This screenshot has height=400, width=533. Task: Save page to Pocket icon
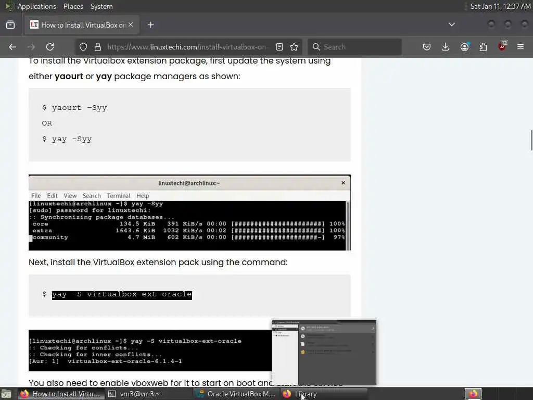click(x=427, y=47)
